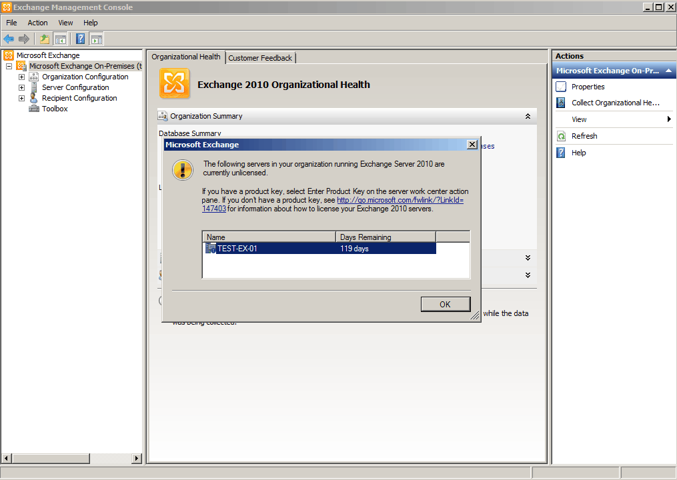677x480 pixels.
Task: Collapse the Microsoft Exchange On-Premises node
Action: tap(9, 66)
